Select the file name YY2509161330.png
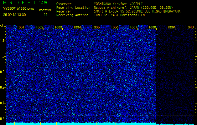This screenshot has width=197, height=125. pos(18,8)
